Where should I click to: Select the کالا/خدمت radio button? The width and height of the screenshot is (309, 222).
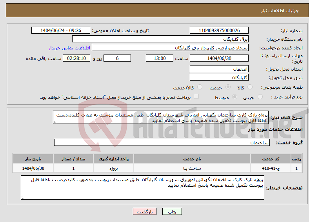click(200, 87)
